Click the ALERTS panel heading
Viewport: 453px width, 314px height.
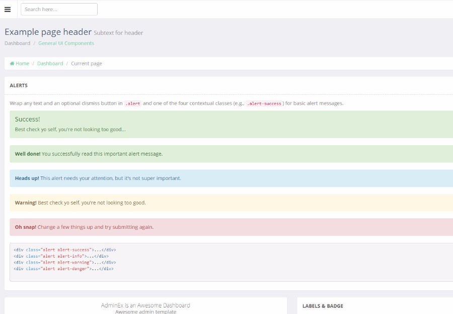19,86
